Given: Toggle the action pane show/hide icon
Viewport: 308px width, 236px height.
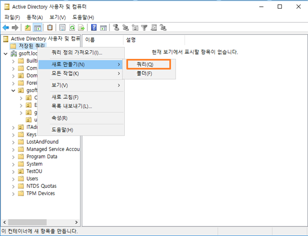Looking at the screenshot, I should coord(103,28).
